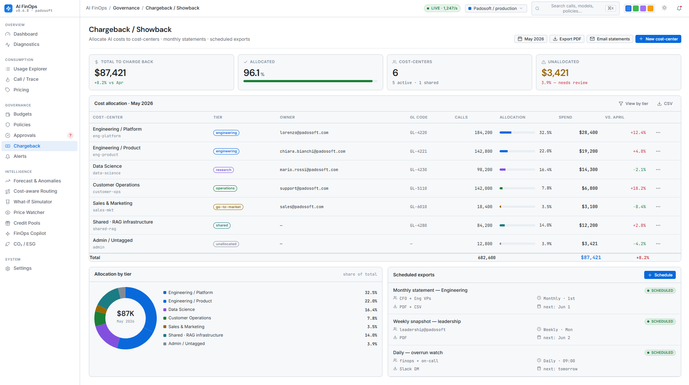689x385 pixels.
Task: Click the Engineering / Platform allocation bar
Action: [x=517, y=132]
